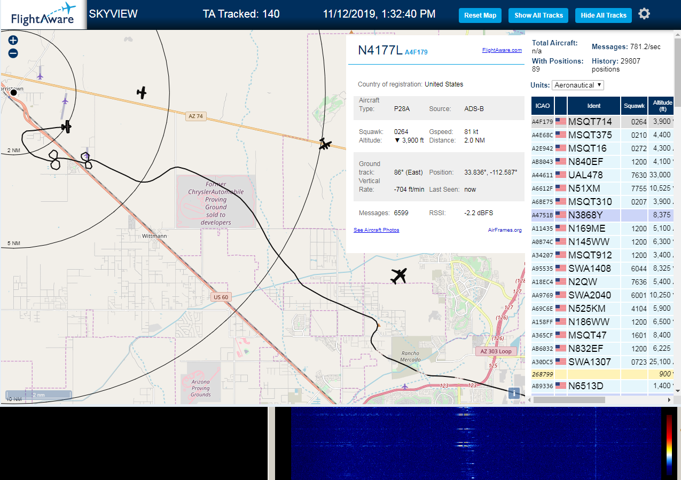Select tracked plane icon near the 2 NM ring
Image resolution: width=681 pixels, height=480 pixels.
[66, 127]
